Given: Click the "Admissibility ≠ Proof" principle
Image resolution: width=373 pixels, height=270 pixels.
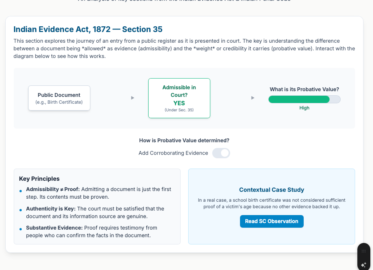Looking at the screenshot, I should (x=53, y=189).
